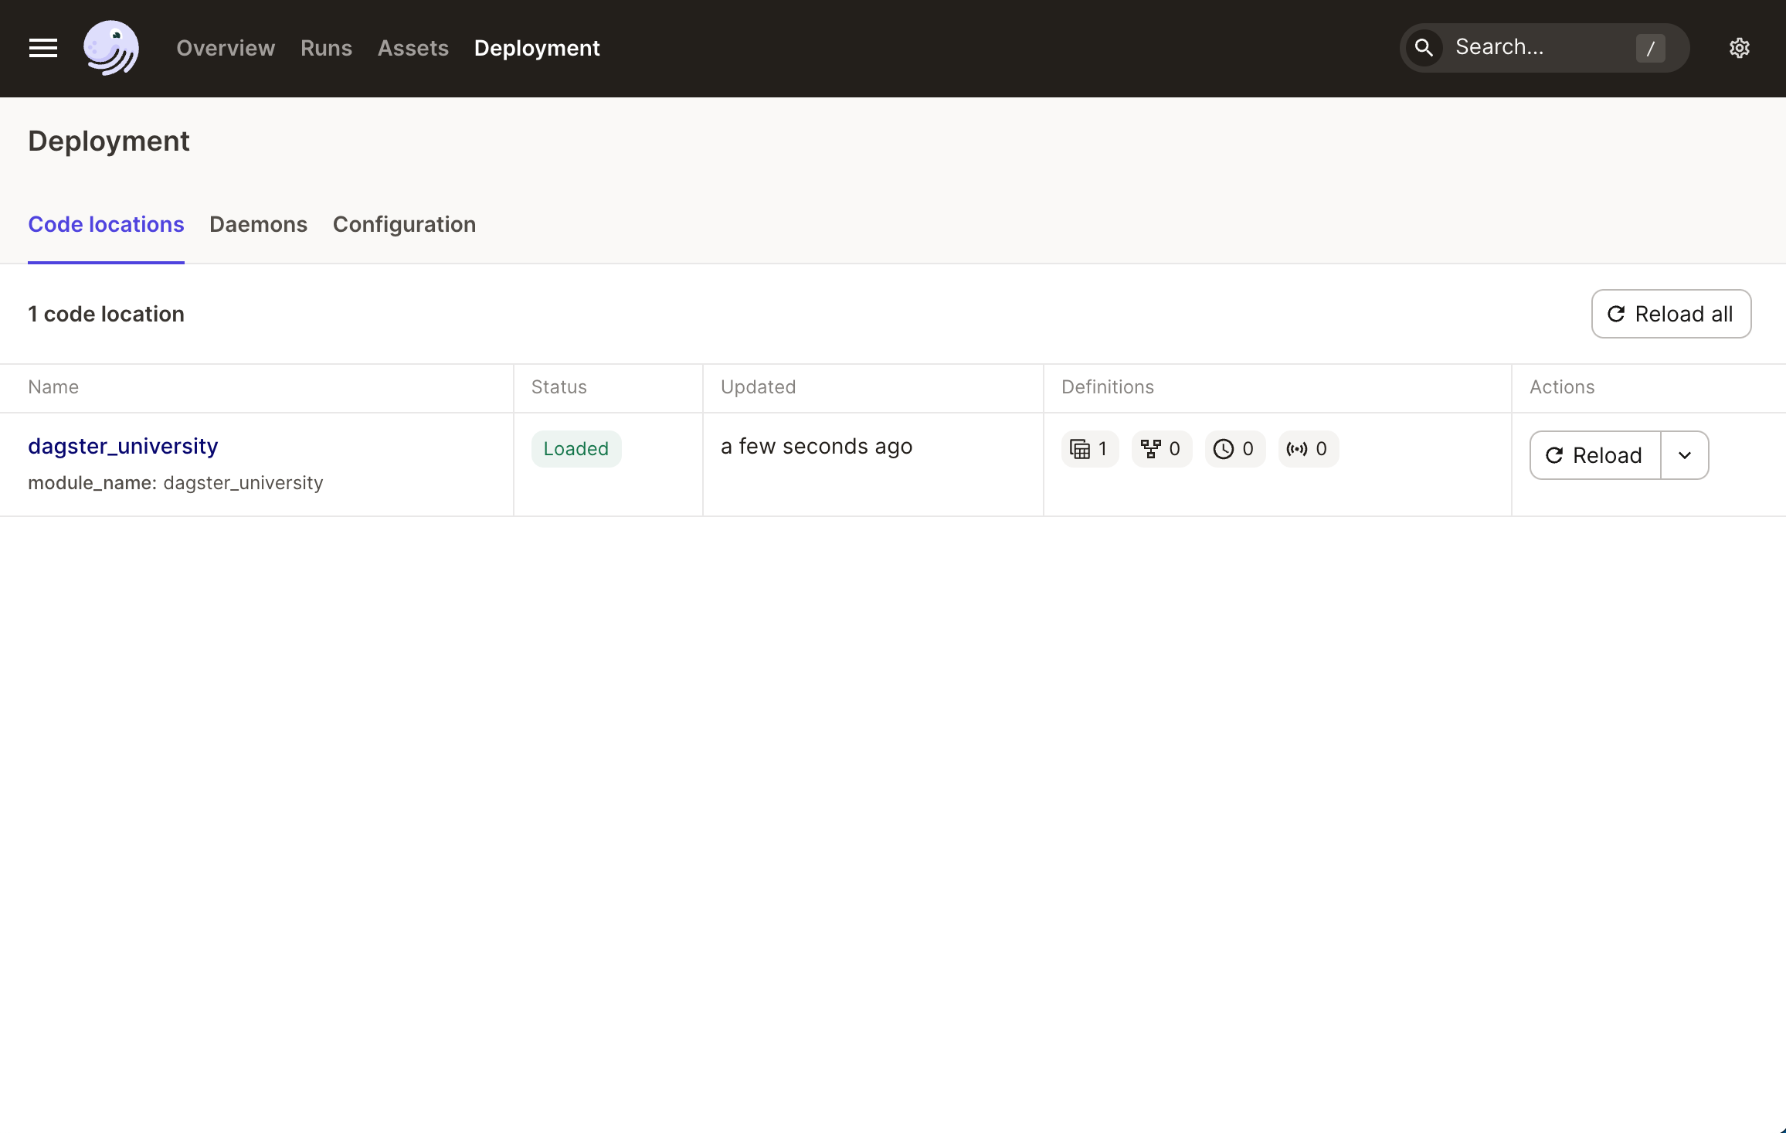Image resolution: width=1786 pixels, height=1133 pixels.
Task: Reload the dagster_university code location
Action: click(1594, 455)
